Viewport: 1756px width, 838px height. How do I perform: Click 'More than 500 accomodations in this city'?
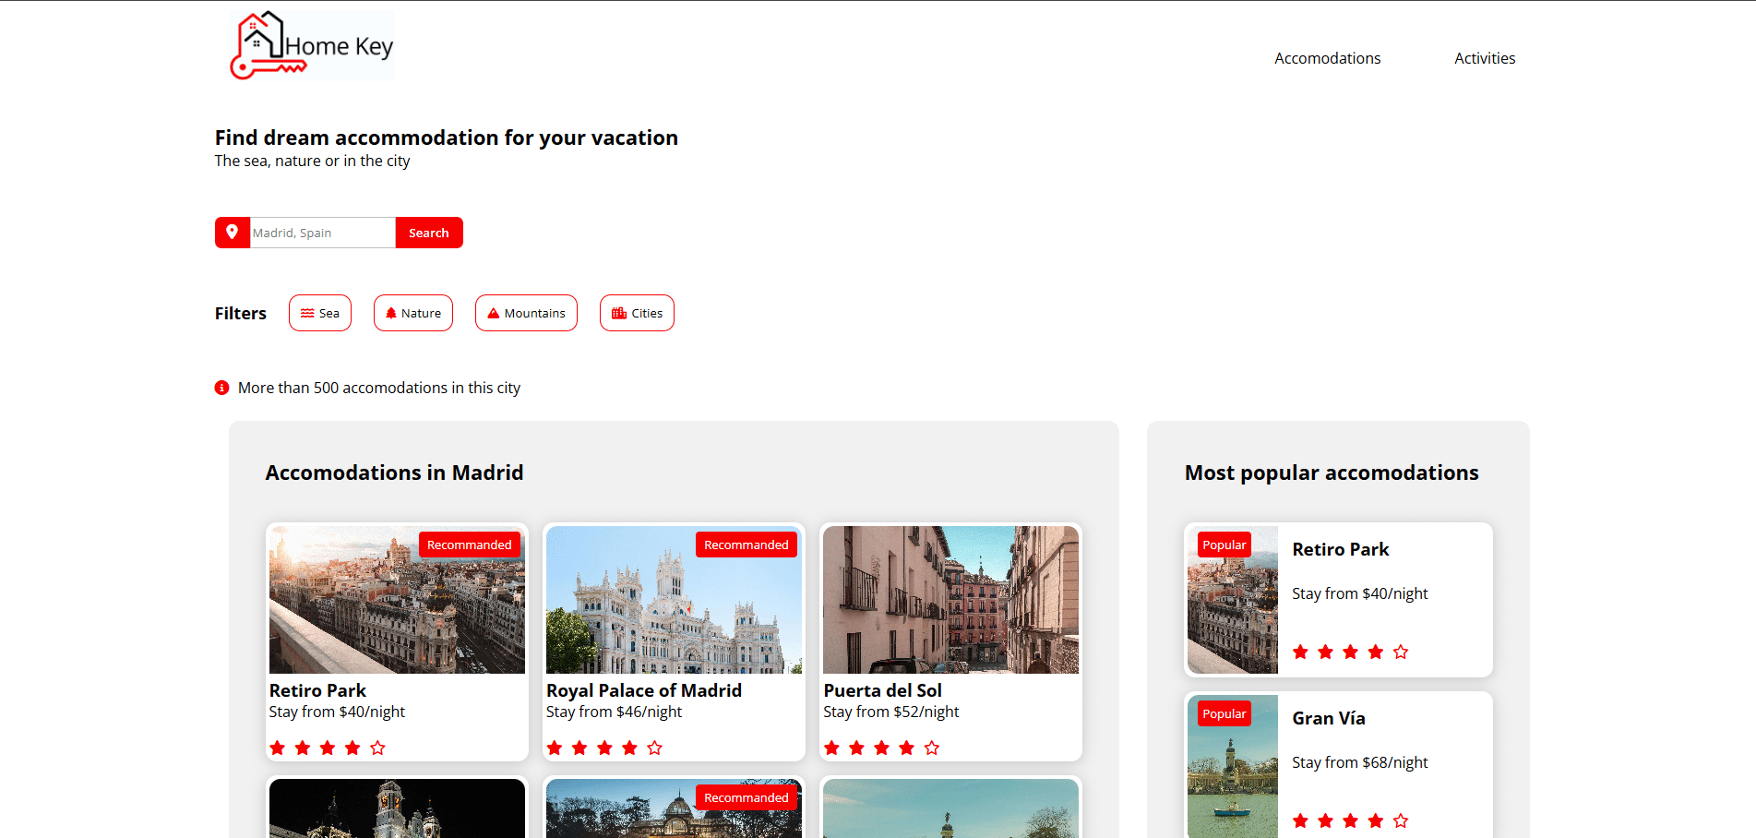point(379,388)
